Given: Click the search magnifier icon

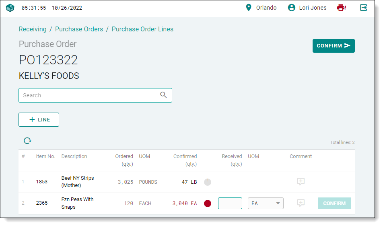Looking at the screenshot, I should (163, 95).
